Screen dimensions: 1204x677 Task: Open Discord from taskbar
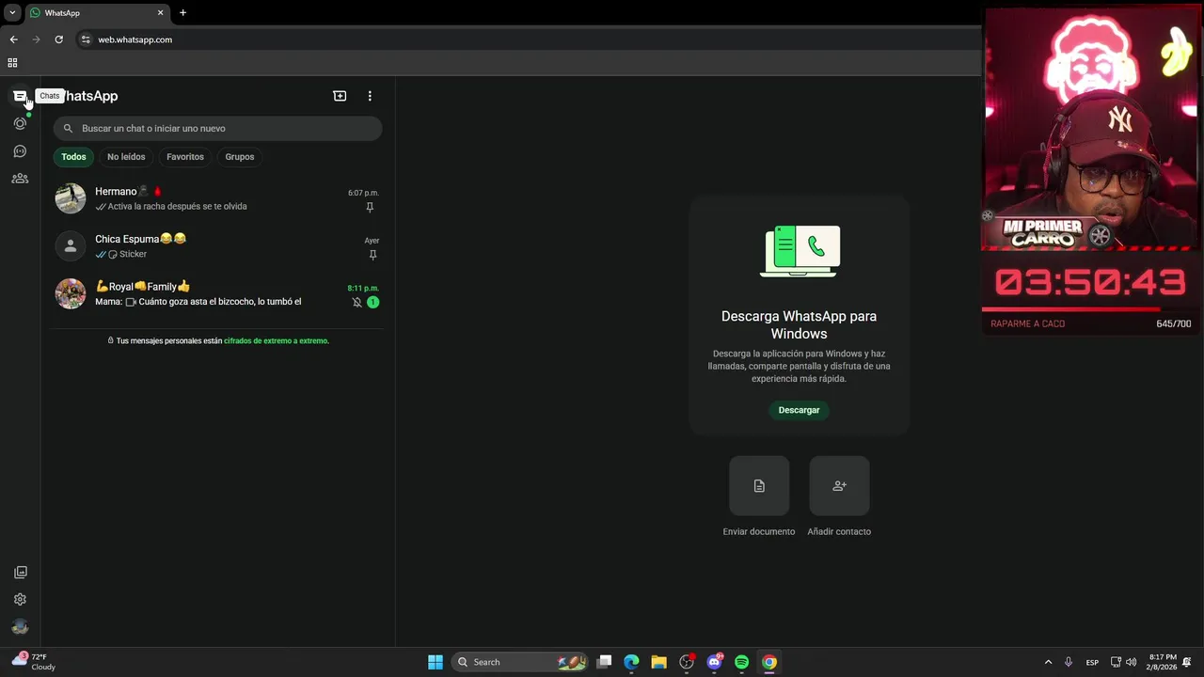point(714,662)
